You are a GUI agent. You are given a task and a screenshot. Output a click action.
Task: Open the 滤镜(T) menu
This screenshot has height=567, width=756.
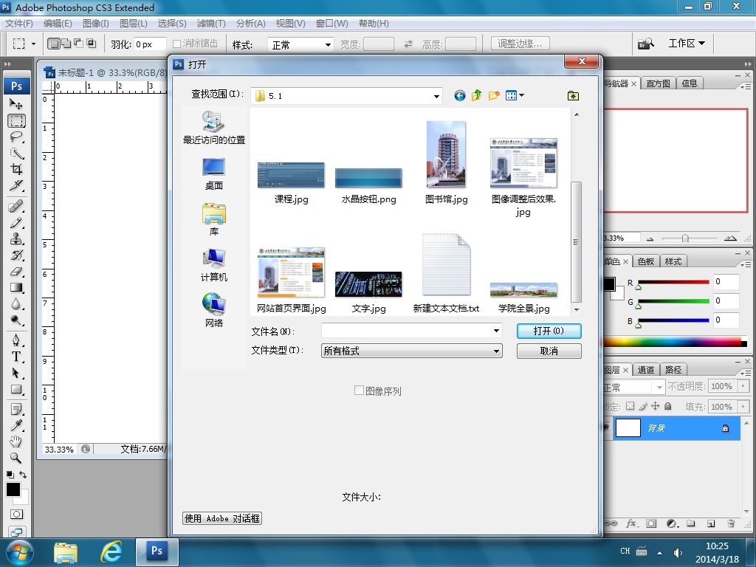coord(210,23)
